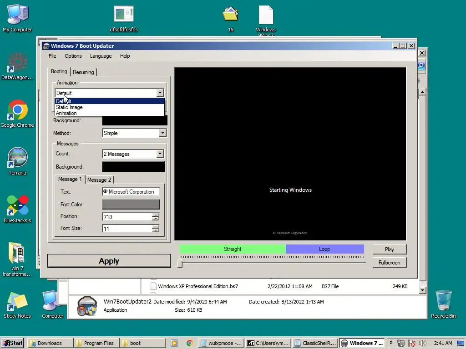
Task: Click the Apply button
Action: (x=109, y=261)
